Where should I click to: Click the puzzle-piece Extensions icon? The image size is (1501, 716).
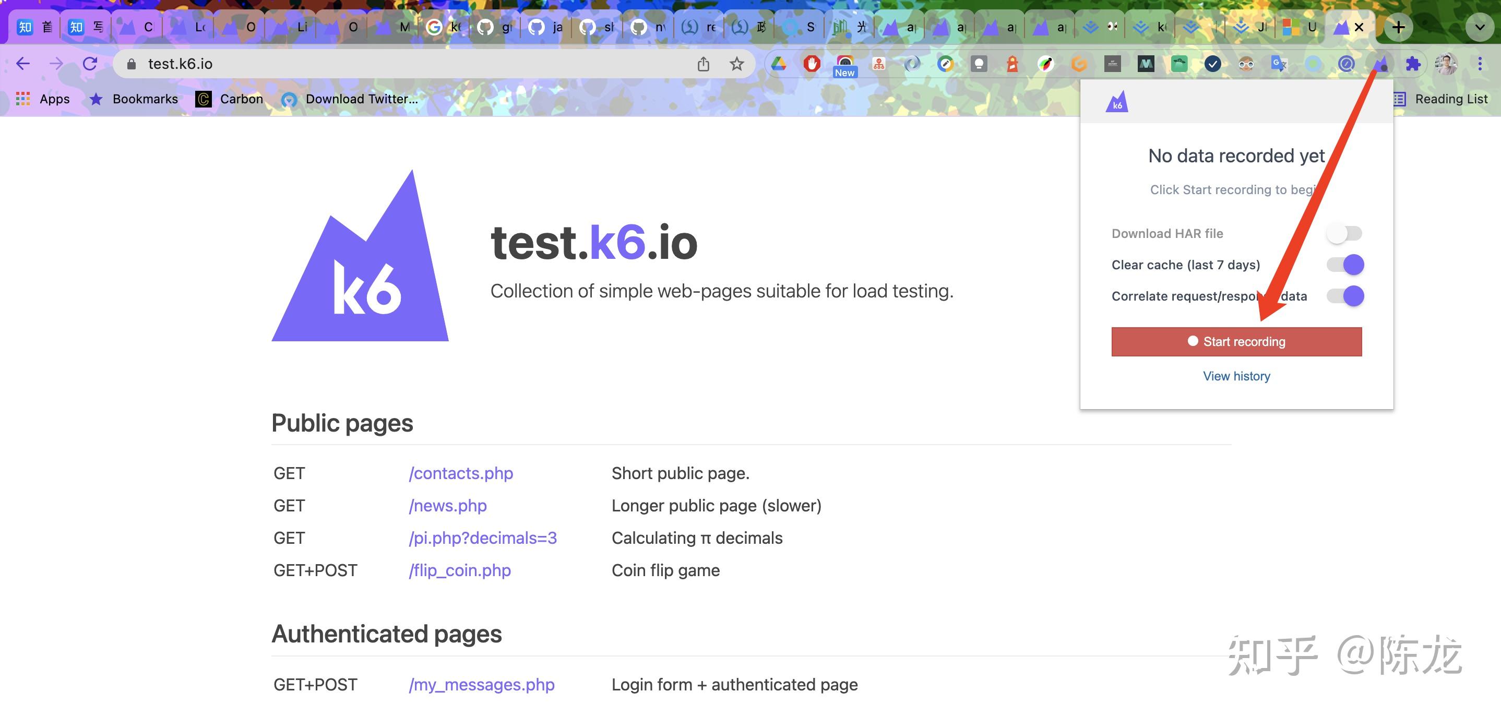[1413, 64]
